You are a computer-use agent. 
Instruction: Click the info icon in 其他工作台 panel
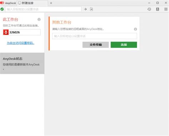[135, 29]
